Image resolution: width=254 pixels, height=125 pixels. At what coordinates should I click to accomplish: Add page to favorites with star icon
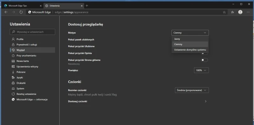(224, 12)
